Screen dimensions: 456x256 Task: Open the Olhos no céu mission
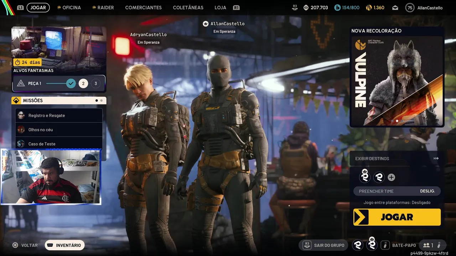click(x=59, y=130)
